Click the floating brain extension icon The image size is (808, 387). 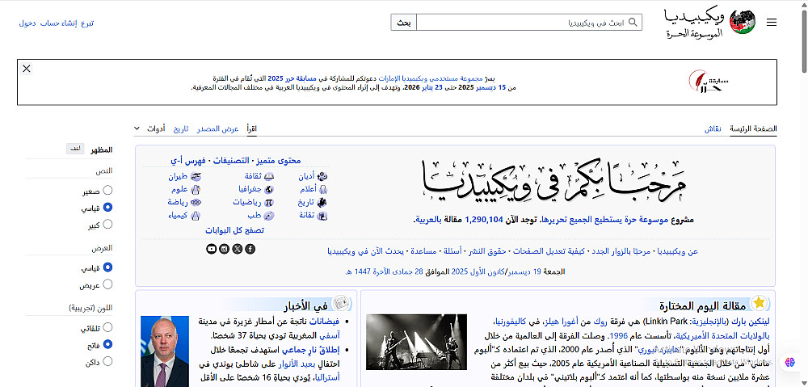tap(789, 362)
